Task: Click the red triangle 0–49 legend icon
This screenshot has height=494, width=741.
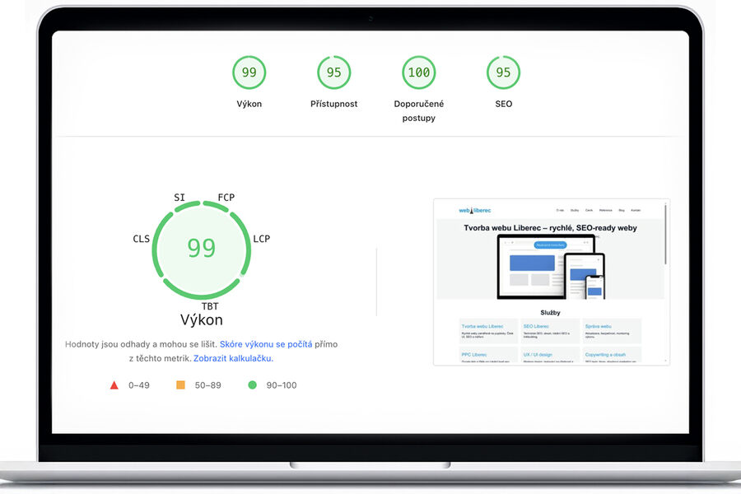Action: pyautogui.click(x=114, y=384)
